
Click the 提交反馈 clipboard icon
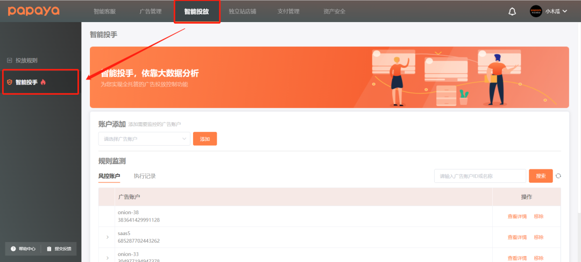click(49, 249)
